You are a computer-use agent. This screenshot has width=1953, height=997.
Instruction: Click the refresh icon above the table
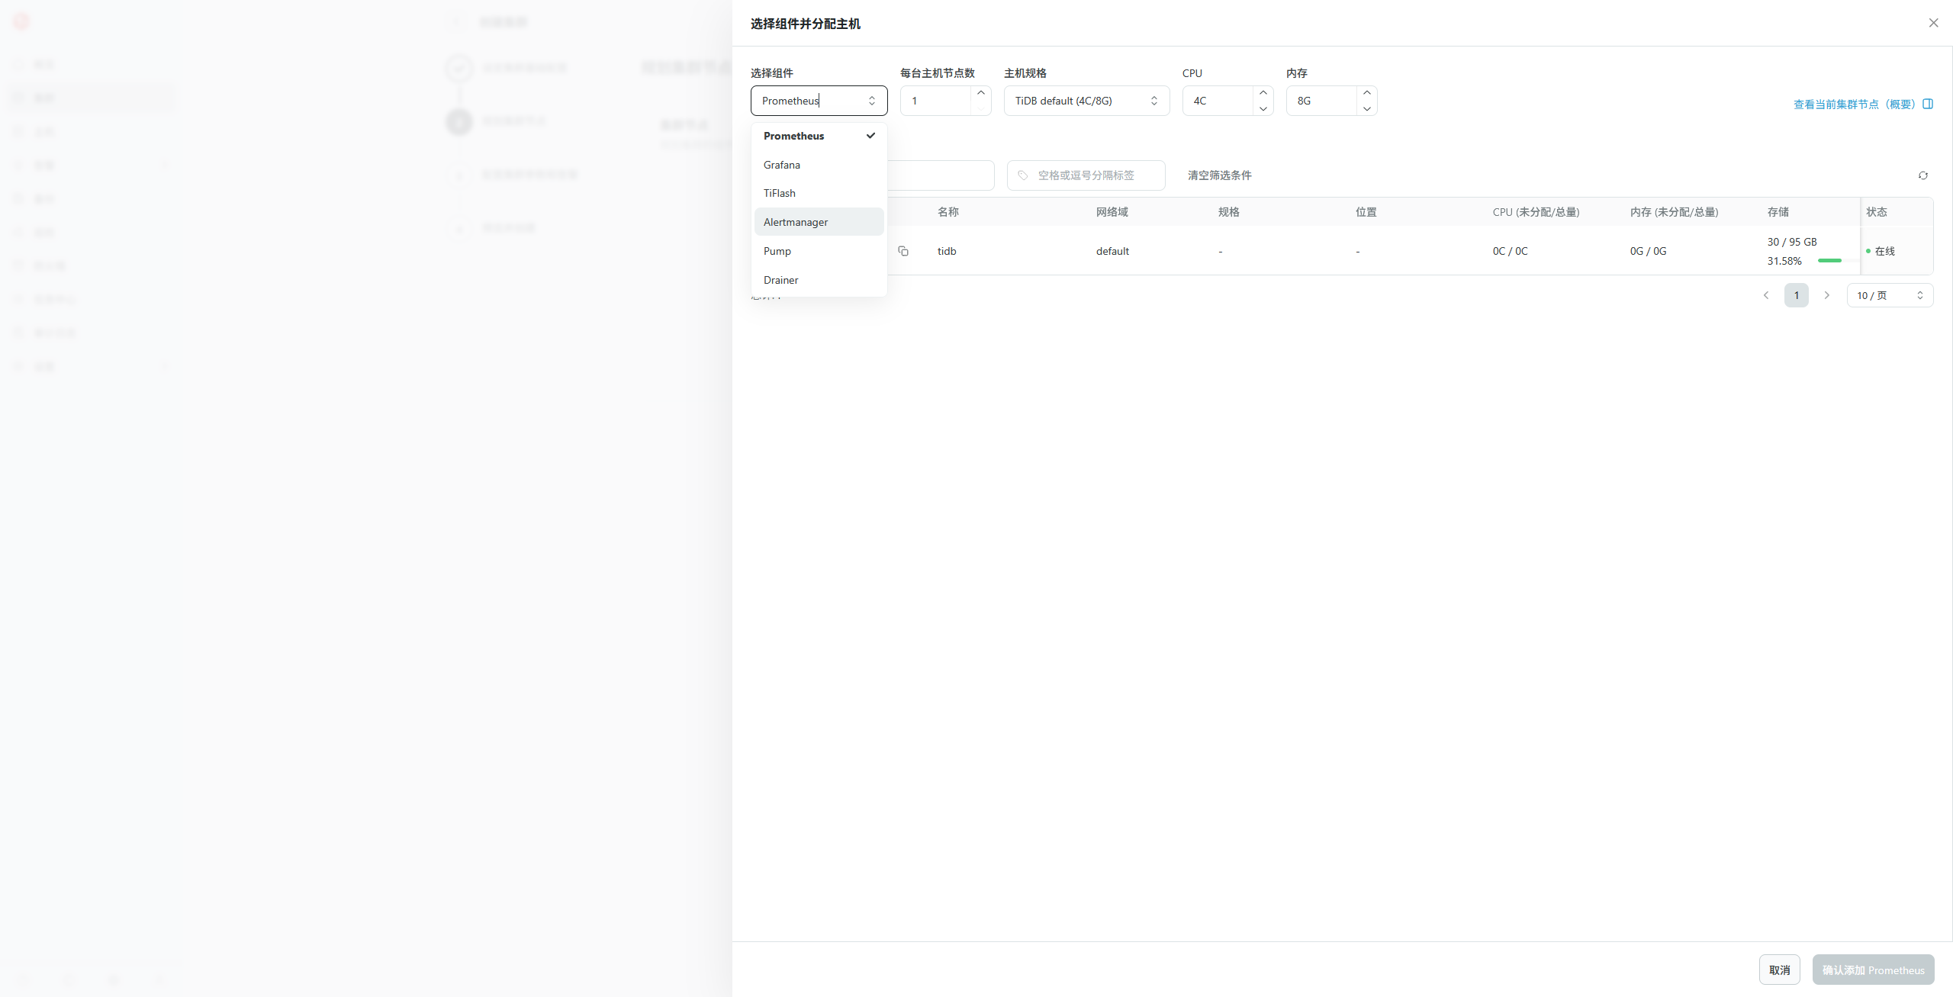[1923, 175]
